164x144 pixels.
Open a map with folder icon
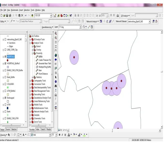[4, 16]
